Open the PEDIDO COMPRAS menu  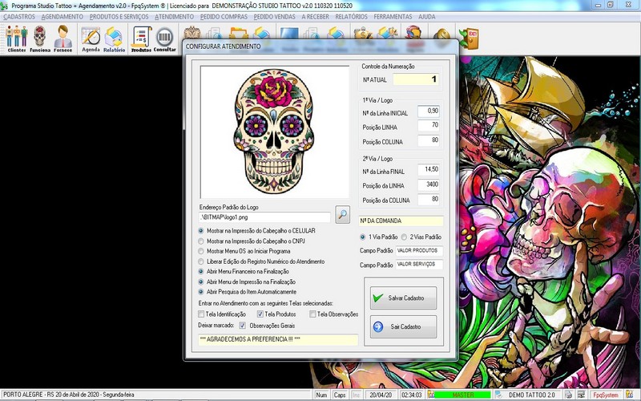pyautogui.click(x=224, y=17)
